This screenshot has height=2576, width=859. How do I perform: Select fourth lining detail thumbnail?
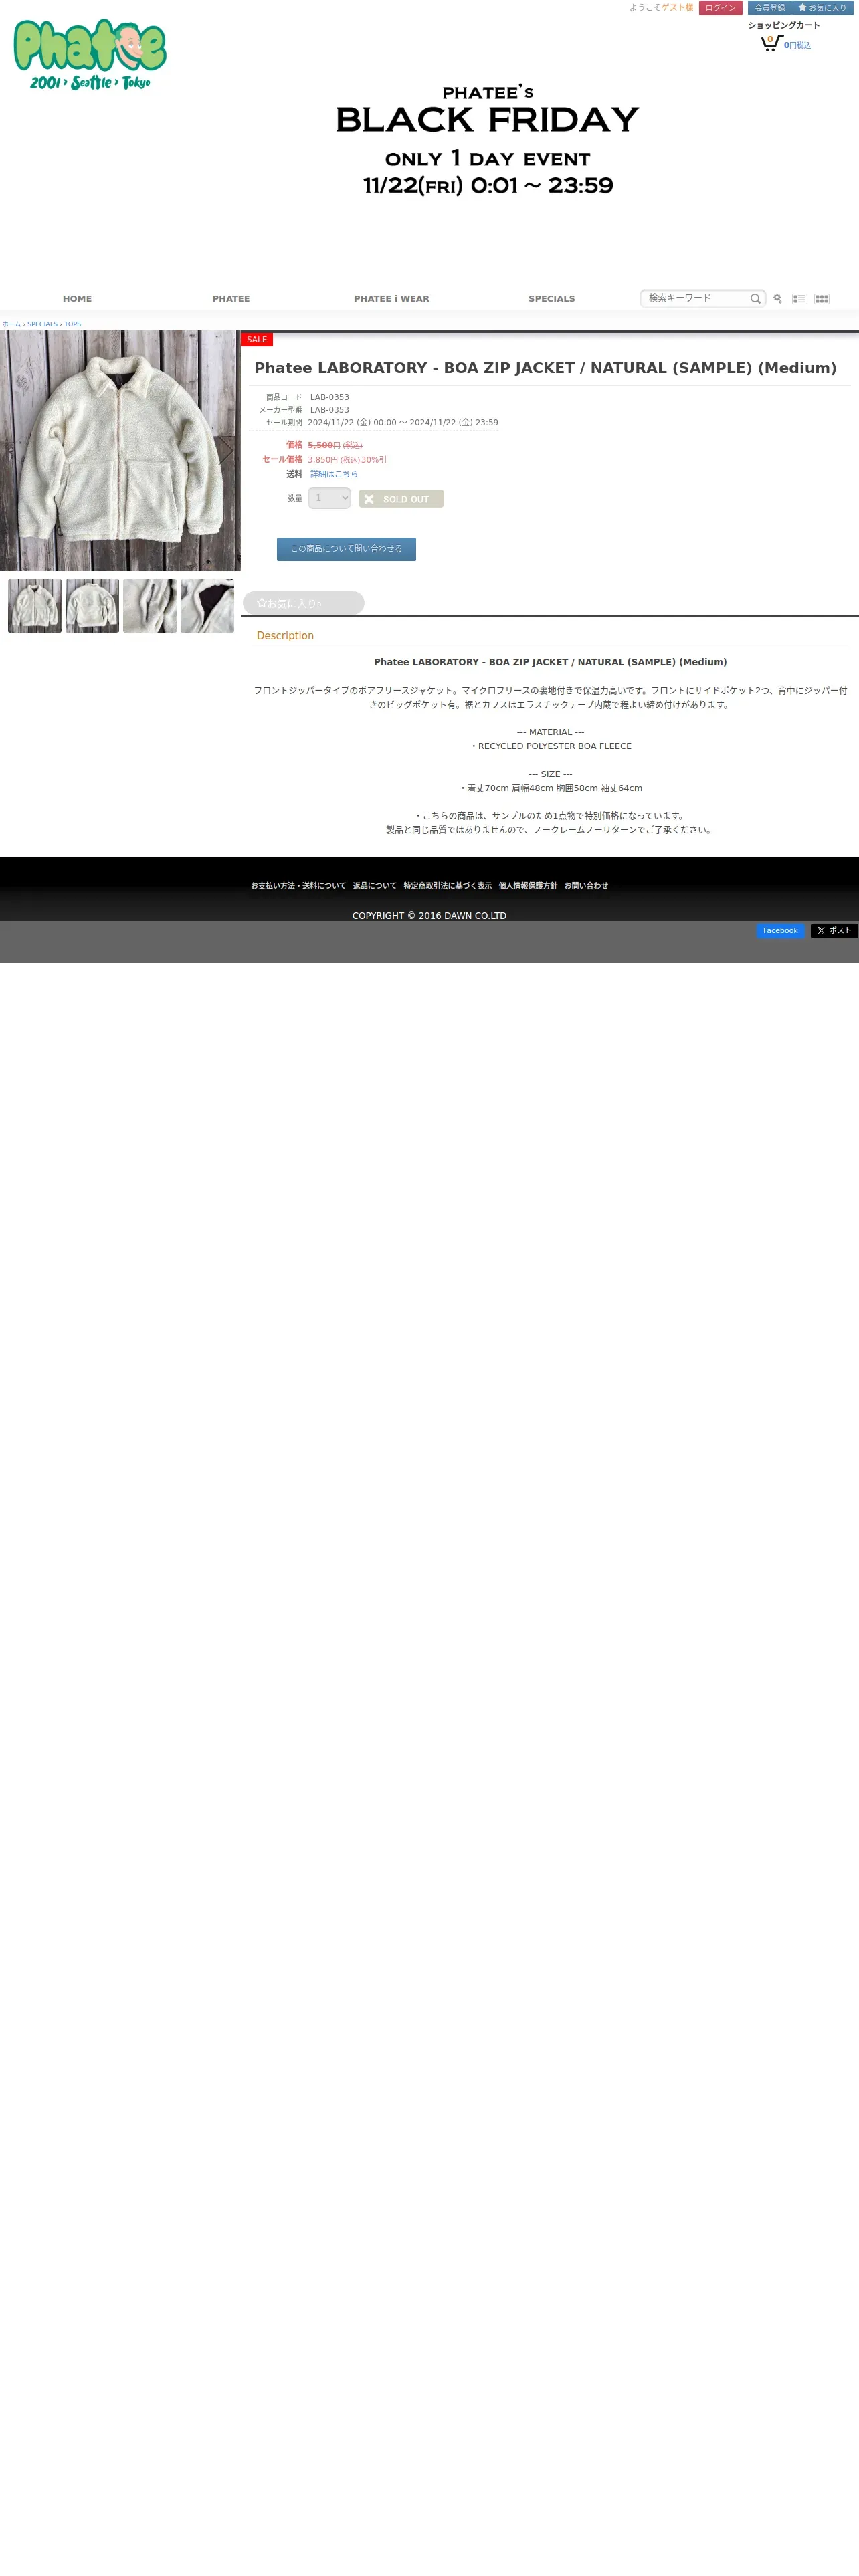tap(207, 606)
